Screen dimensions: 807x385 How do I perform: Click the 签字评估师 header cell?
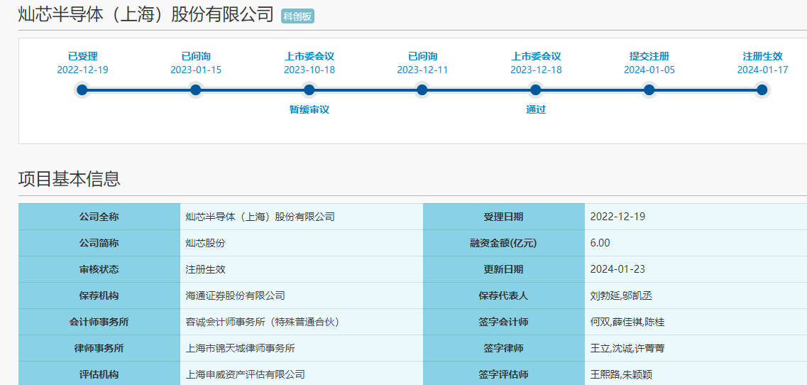click(x=504, y=374)
